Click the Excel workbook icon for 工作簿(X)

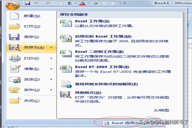[66, 23]
